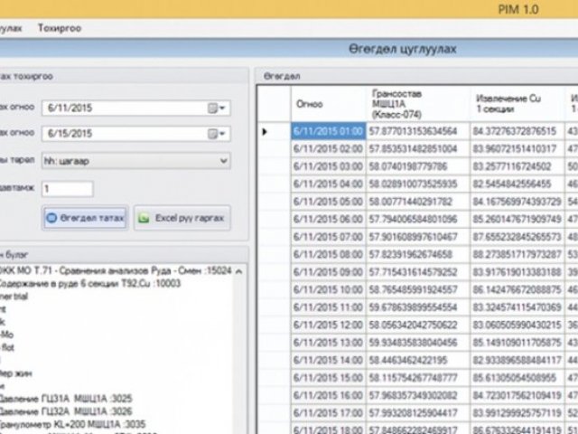This screenshot has height=434, width=578.
Task: Select cell 6/11/2015 10:00
Action: [x=329, y=289]
